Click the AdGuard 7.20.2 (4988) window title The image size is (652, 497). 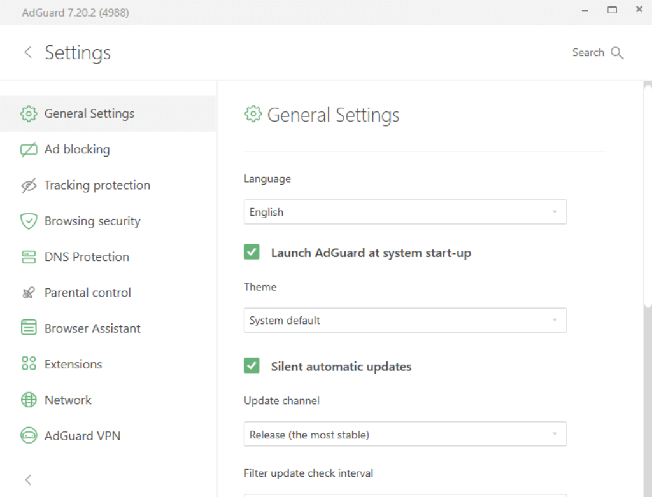point(75,13)
